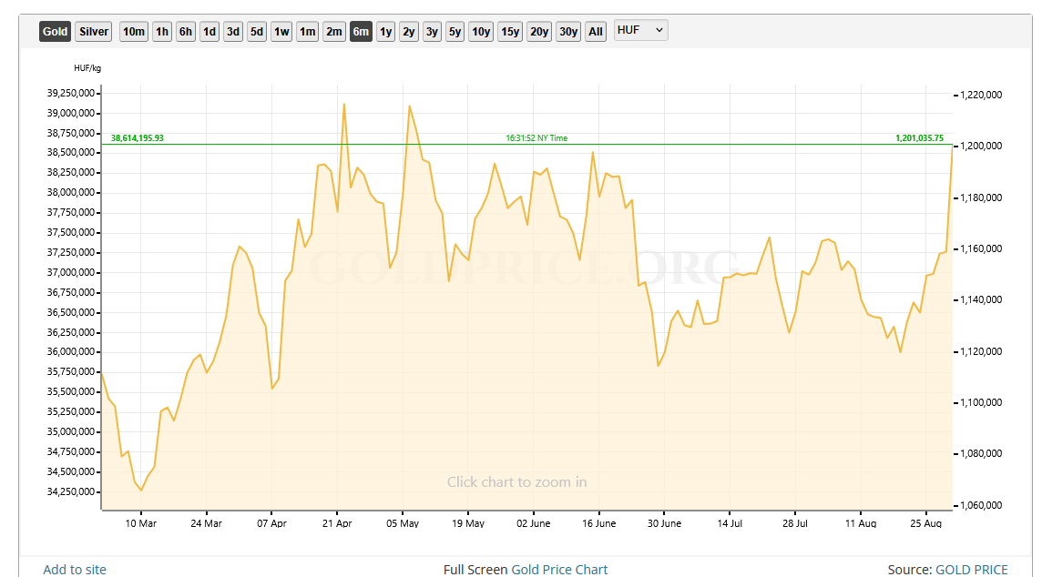Click the 30 June date label

tap(664, 523)
